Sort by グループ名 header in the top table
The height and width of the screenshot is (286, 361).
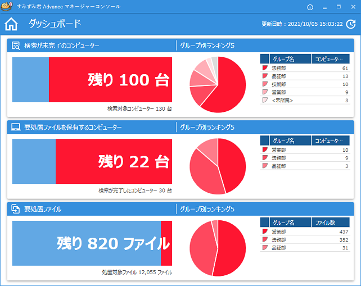(x=290, y=58)
